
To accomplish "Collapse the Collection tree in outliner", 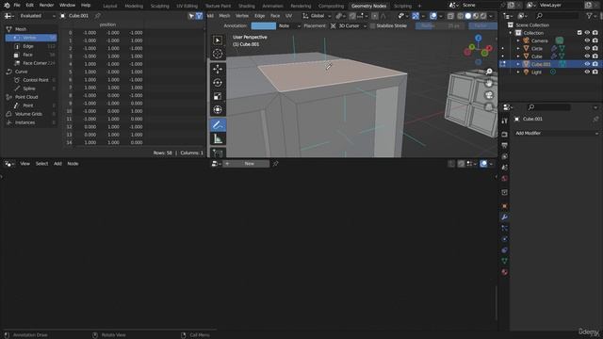I will click(511, 33).
